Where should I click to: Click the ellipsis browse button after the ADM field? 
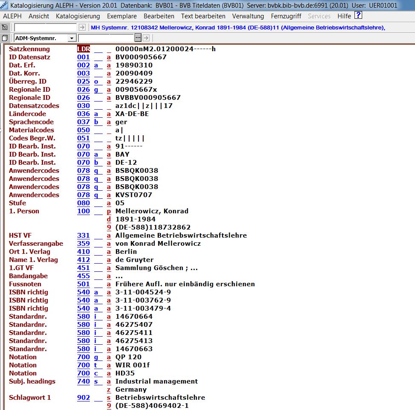coord(138,38)
